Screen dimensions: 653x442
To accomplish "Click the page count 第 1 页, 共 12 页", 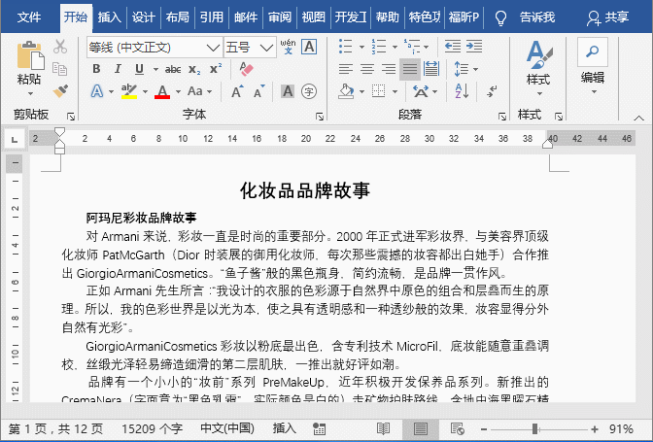I will click(x=55, y=428).
